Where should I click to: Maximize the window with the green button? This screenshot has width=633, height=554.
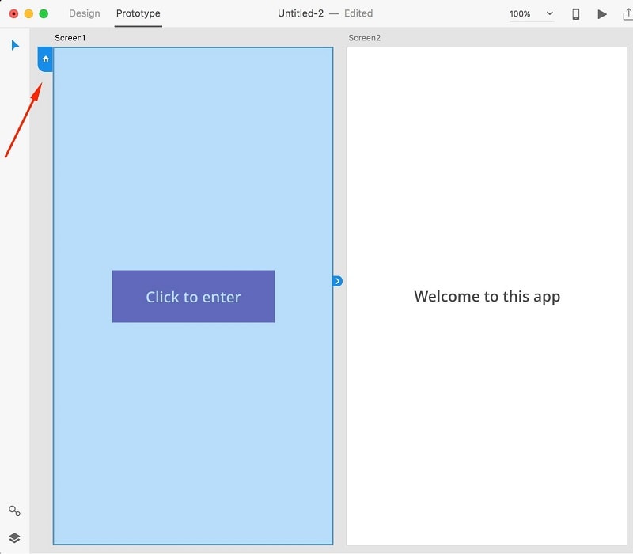44,13
